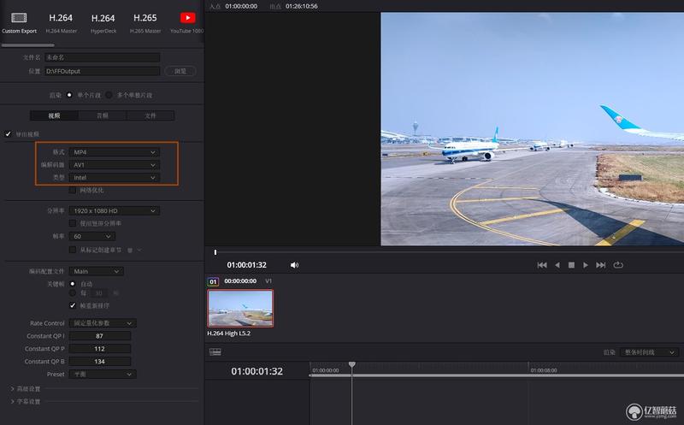Viewport: 684px width, 425px height.
Task: Select the automatic keyframes radio button
Action: (x=73, y=284)
